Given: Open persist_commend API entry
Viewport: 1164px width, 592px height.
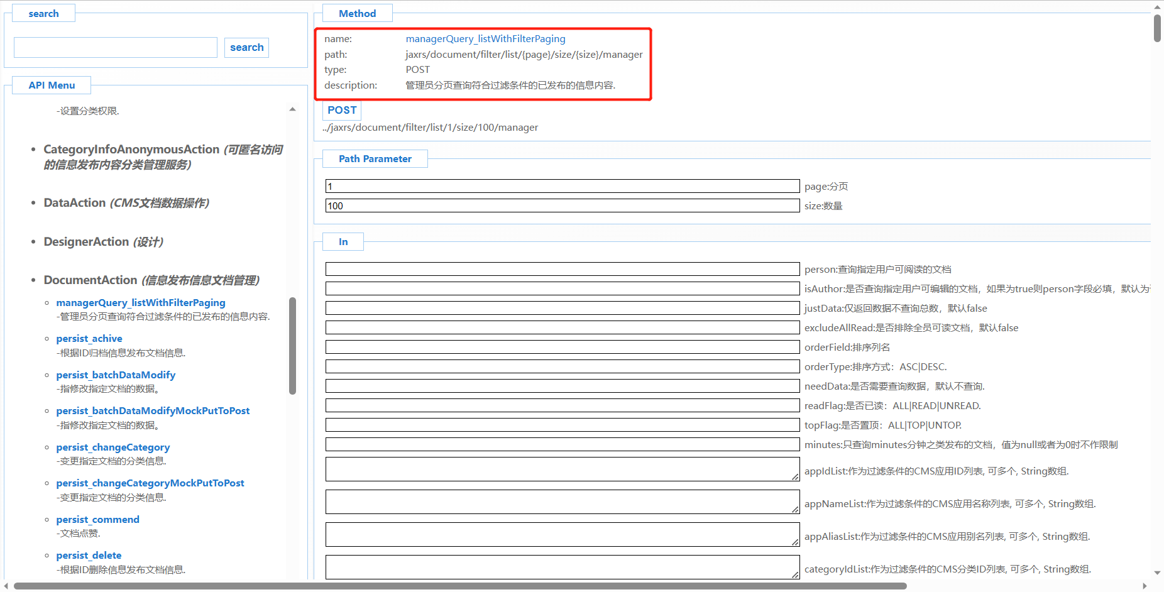Looking at the screenshot, I should 98,520.
